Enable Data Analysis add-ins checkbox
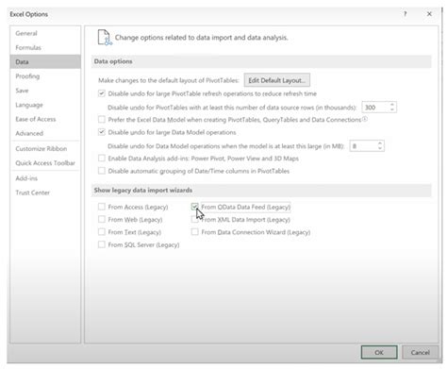Image resolution: width=447 pixels, height=369 pixels. pyautogui.click(x=102, y=158)
